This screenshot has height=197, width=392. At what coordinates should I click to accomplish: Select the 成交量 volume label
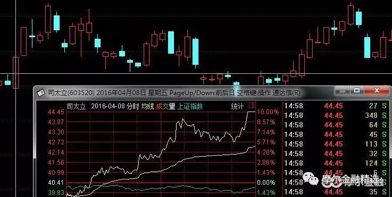166,107
